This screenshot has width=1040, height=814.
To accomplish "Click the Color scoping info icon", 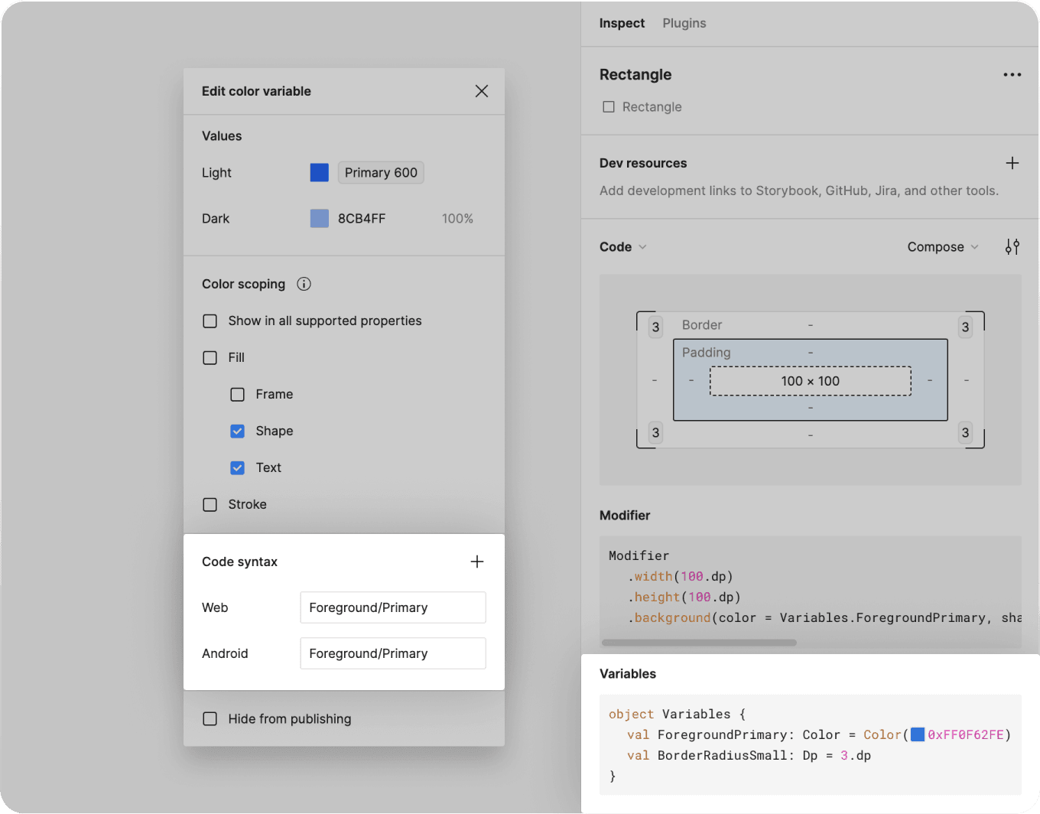I will coord(304,284).
